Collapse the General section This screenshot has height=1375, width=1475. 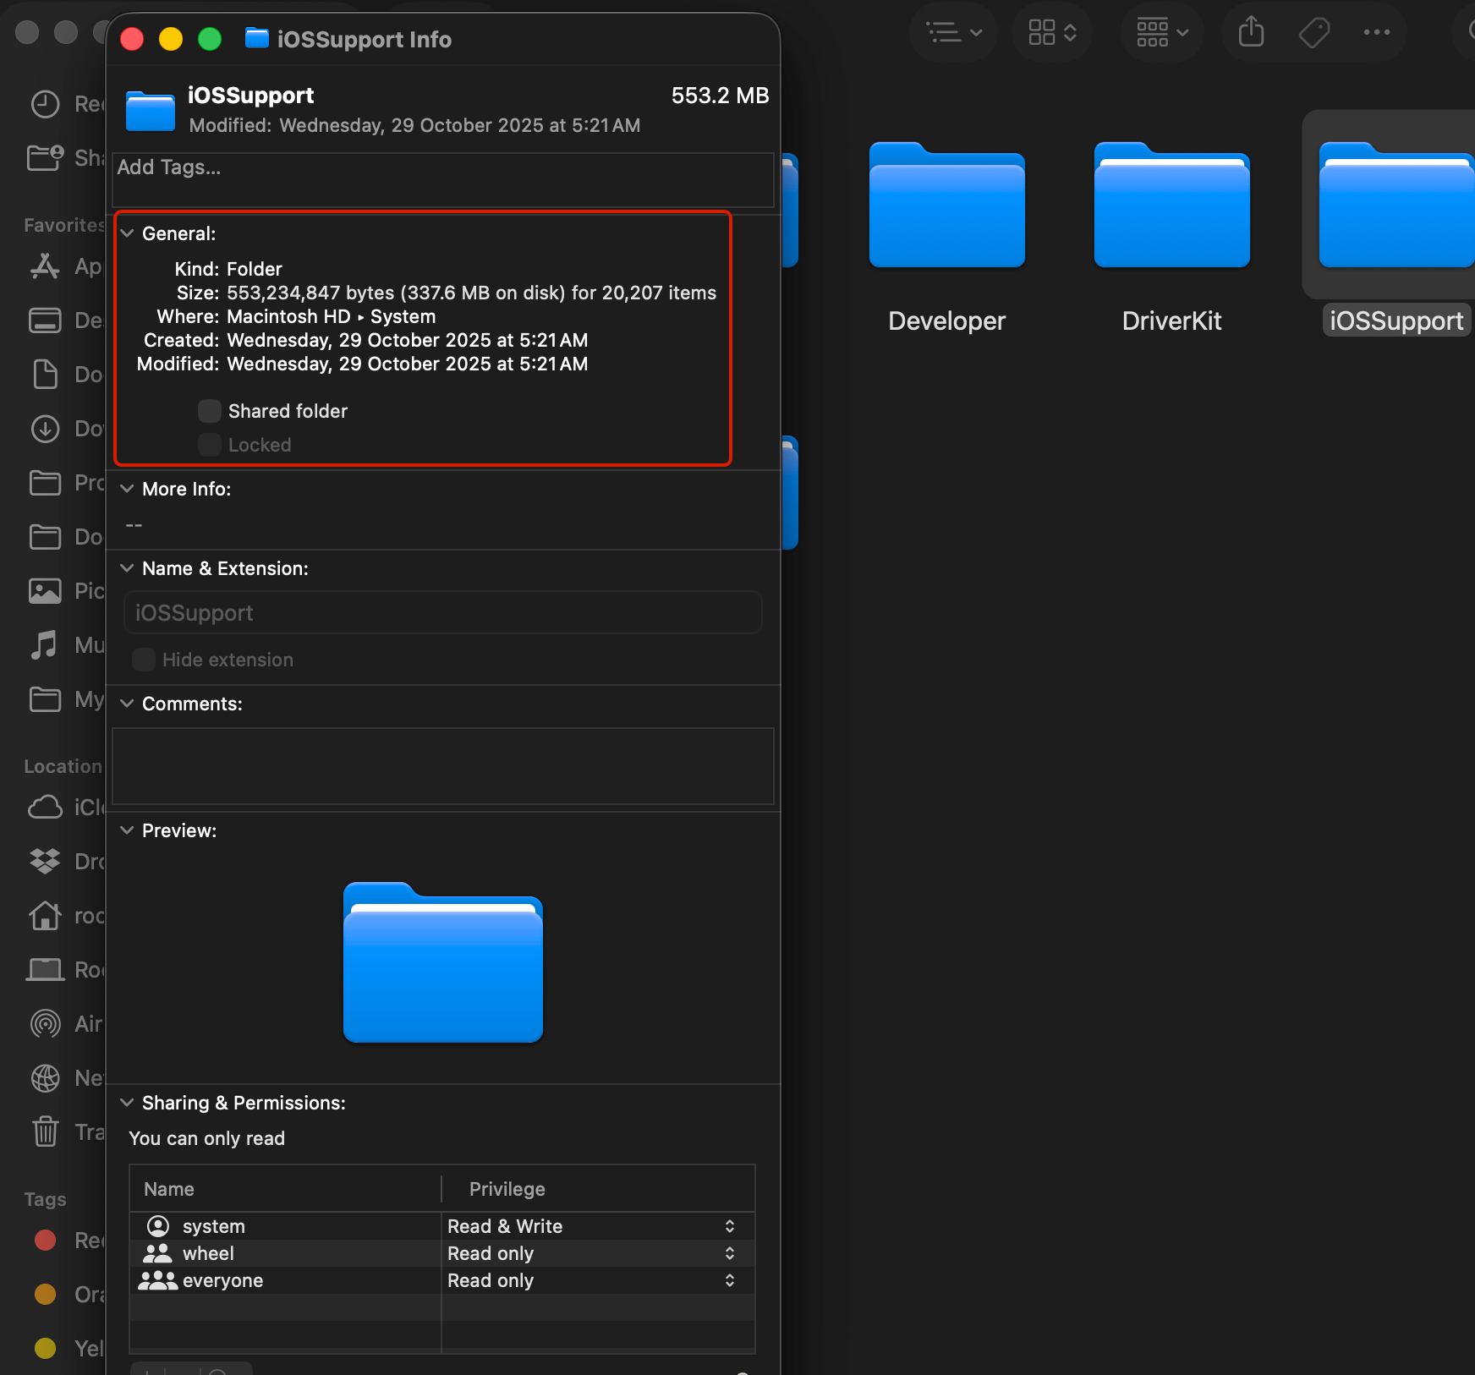127,233
